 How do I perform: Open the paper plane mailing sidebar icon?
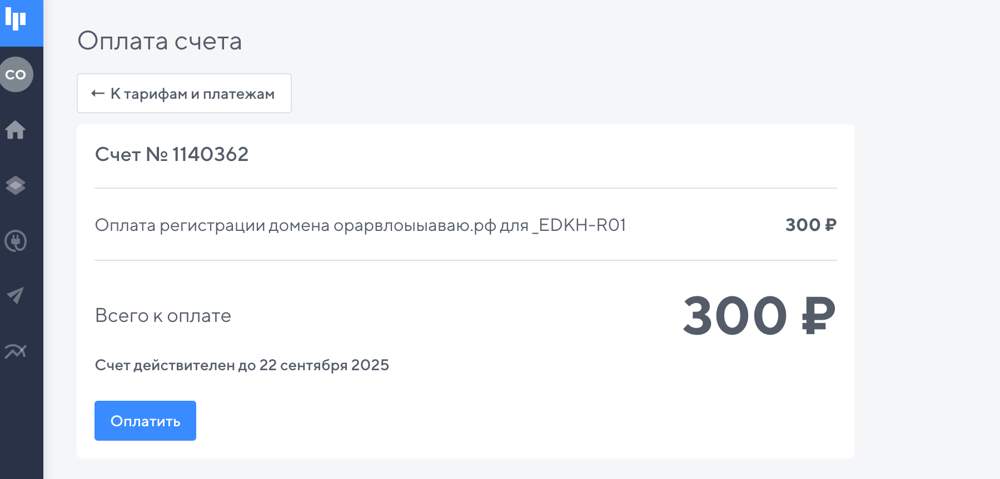click(x=16, y=295)
